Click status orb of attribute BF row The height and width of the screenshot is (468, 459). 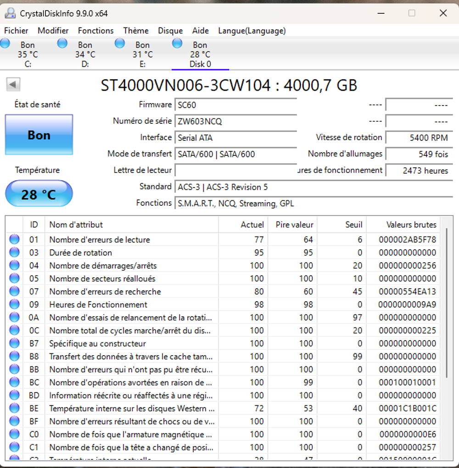[14, 421]
